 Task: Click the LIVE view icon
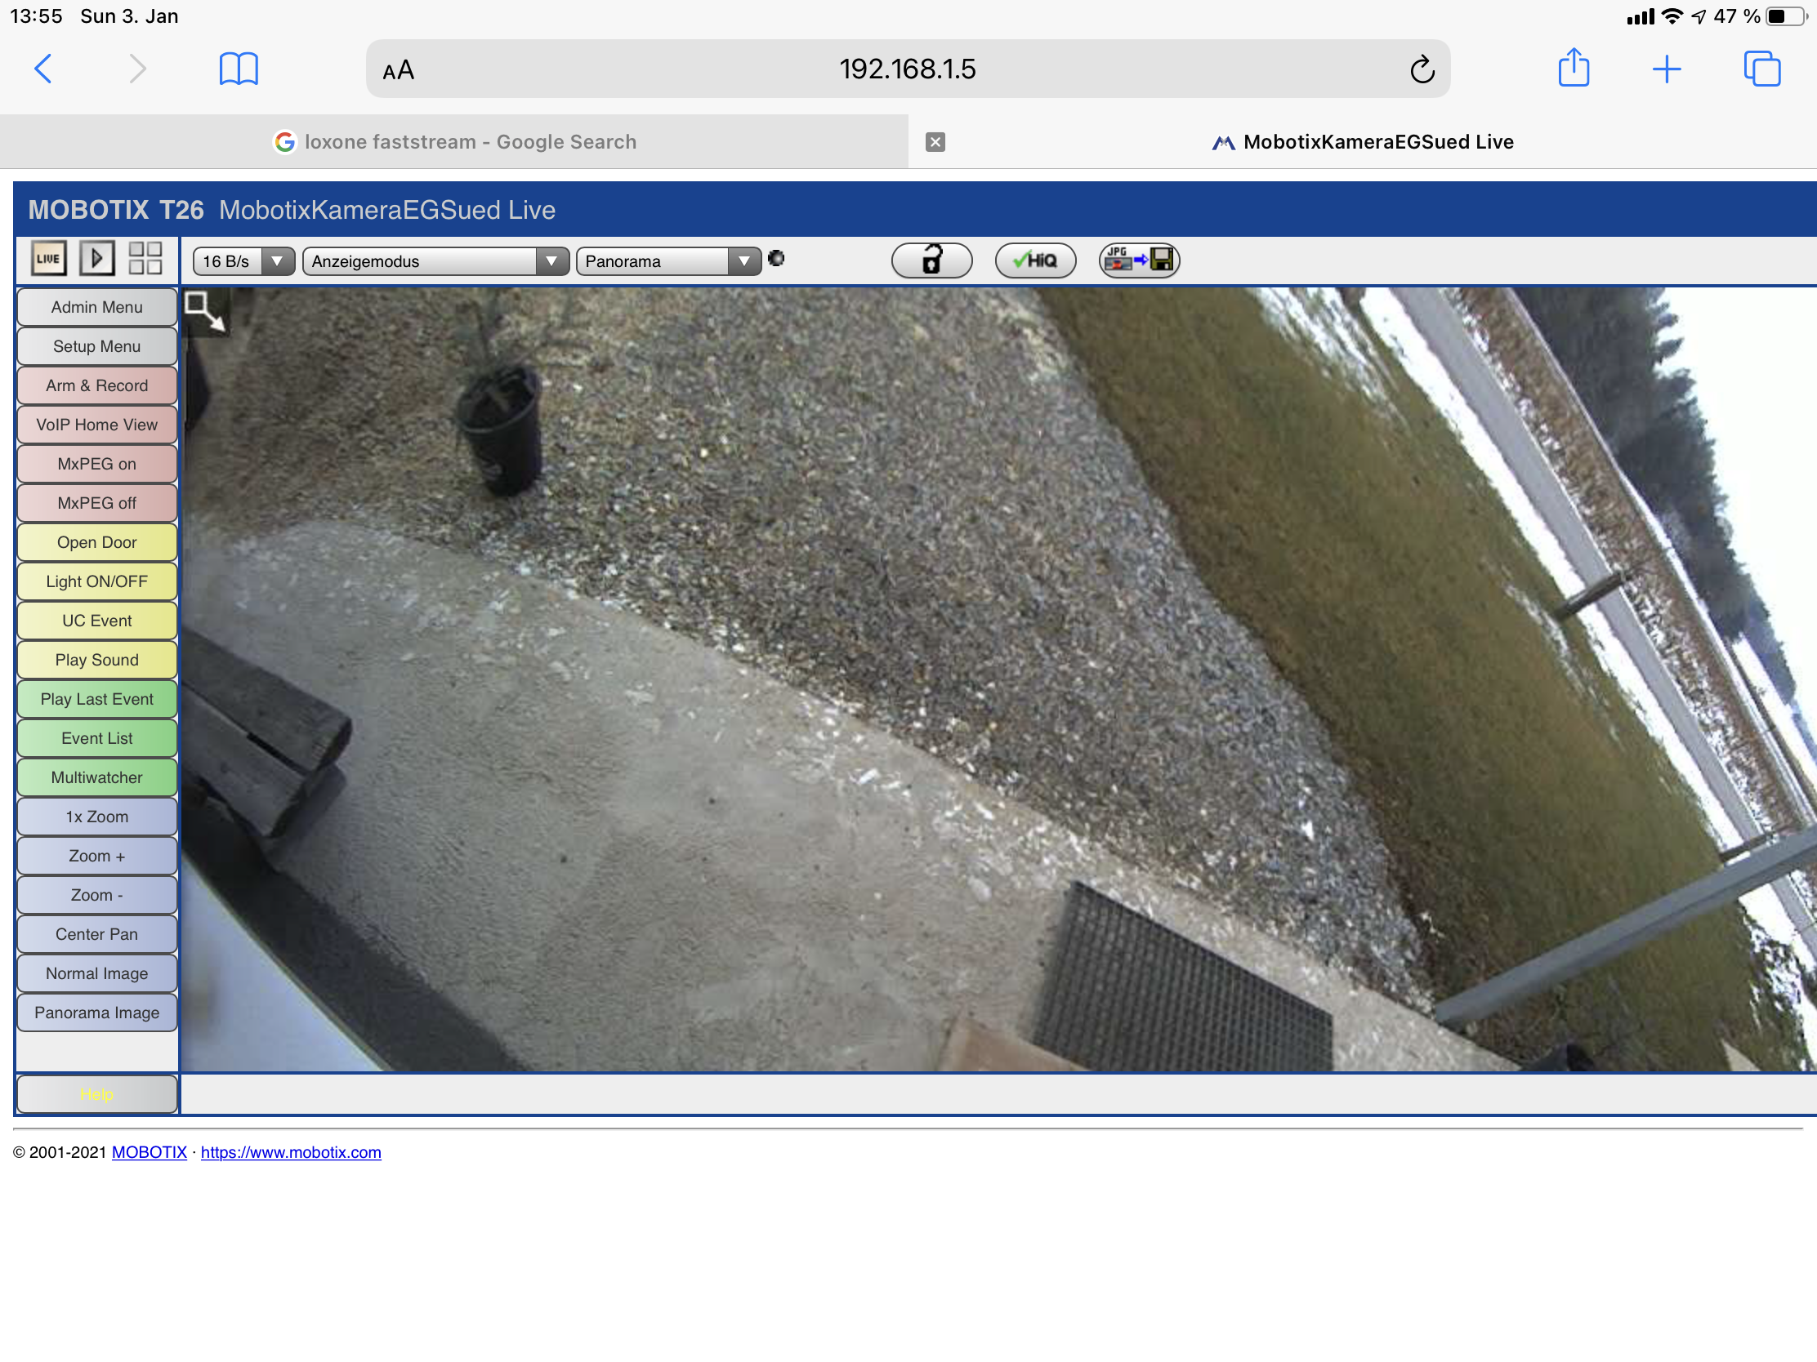48,260
